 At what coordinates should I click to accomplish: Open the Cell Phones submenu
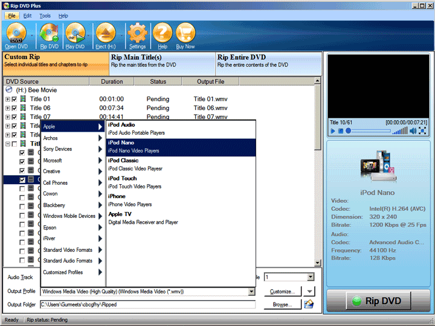[72, 183]
